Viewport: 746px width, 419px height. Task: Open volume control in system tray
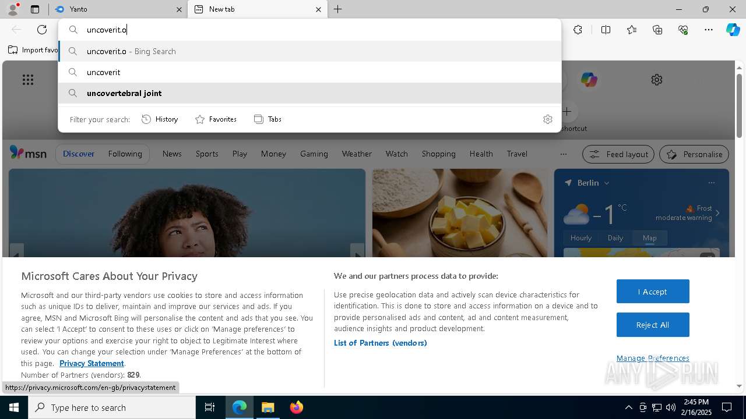click(x=671, y=407)
